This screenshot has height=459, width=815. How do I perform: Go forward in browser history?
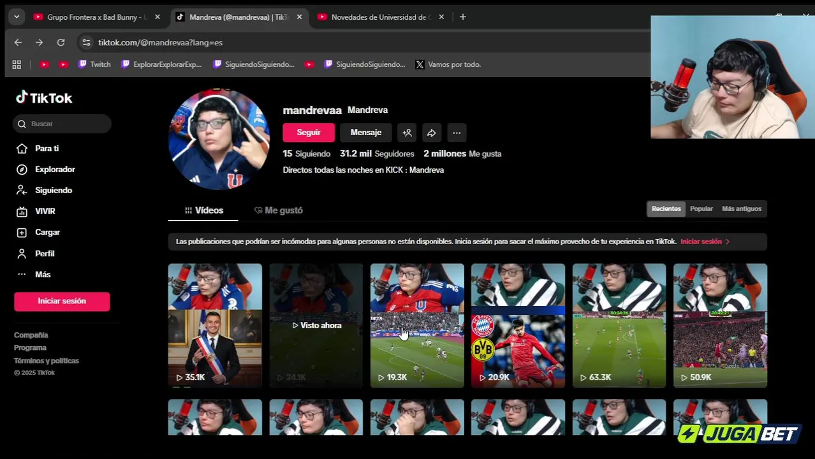[x=40, y=42]
